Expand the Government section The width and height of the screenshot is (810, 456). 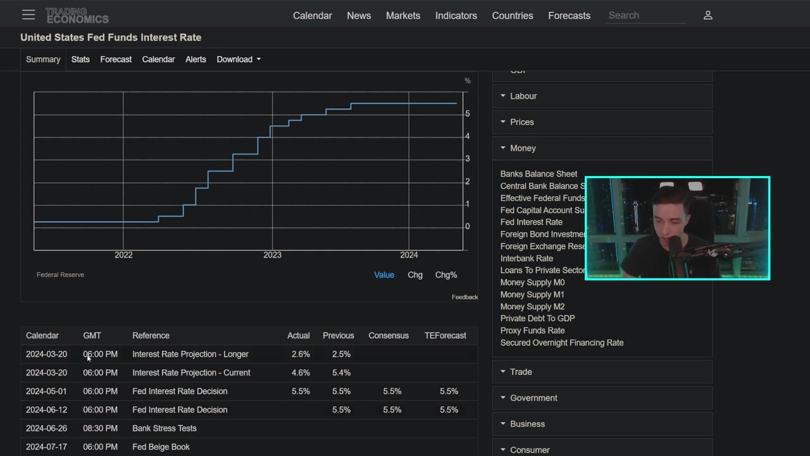602,398
